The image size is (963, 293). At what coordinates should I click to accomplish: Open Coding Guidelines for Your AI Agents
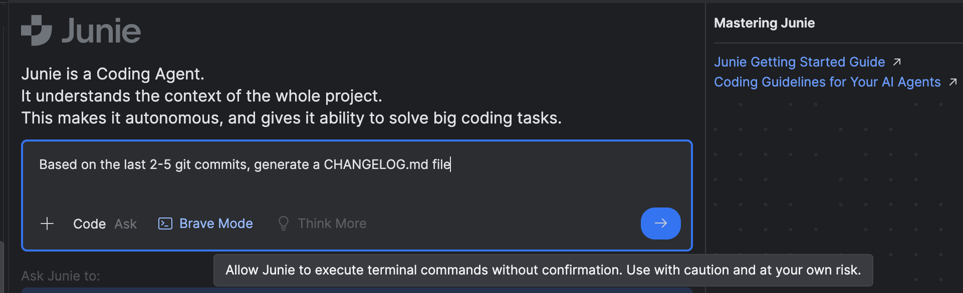pos(827,82)
